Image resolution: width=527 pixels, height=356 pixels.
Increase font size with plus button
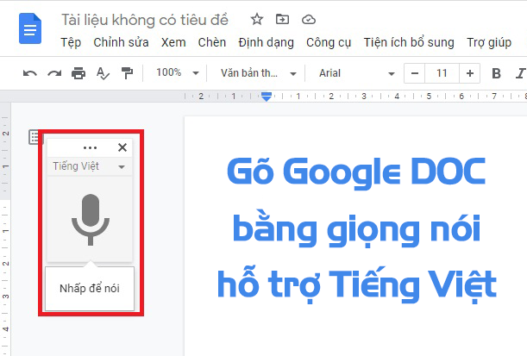point(470,73)
